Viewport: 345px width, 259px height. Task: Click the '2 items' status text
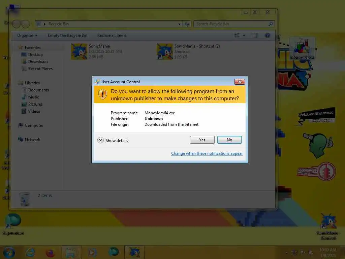coord(45,196)
